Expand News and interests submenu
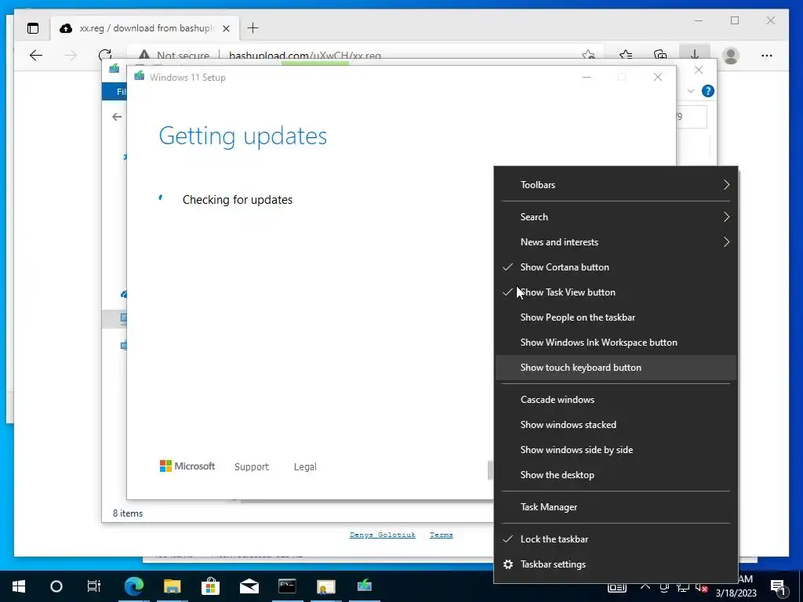Image resolution: width=803 pixels, height=602 pixels. (616, 242)
